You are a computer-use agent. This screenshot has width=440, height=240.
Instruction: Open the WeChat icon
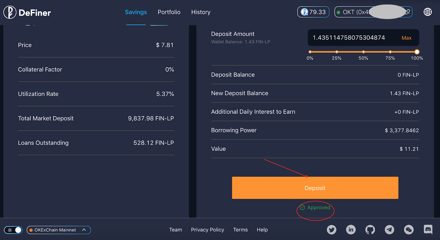[409, 230]
